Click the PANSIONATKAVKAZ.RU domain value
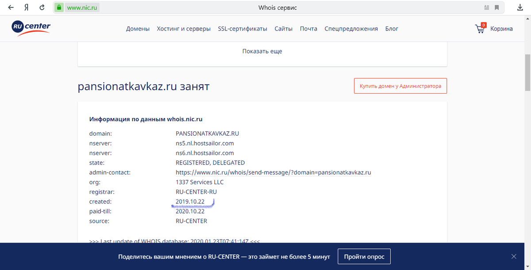This screenshot has height=270, width=531. pyautogui.click(x=207, y=133)
